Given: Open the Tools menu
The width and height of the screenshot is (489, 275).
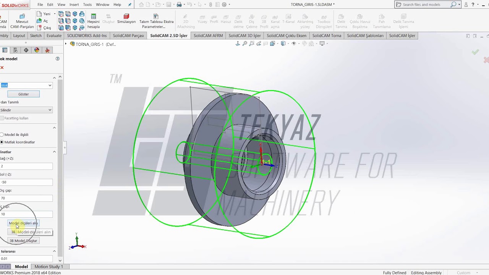Looking at the screenshot, I should 87,5.
